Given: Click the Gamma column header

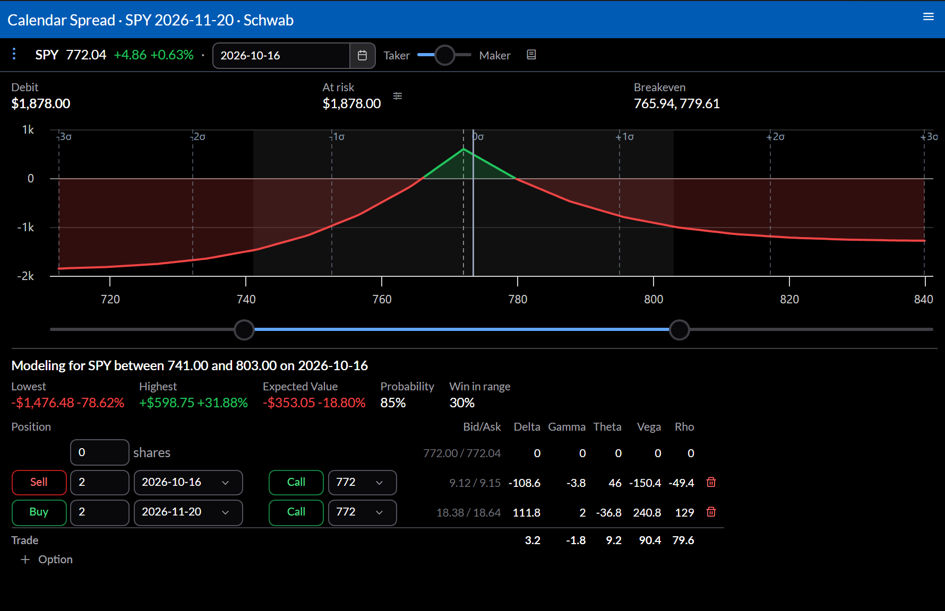Looking at the screenshot, I should click(x=566, y=427).
